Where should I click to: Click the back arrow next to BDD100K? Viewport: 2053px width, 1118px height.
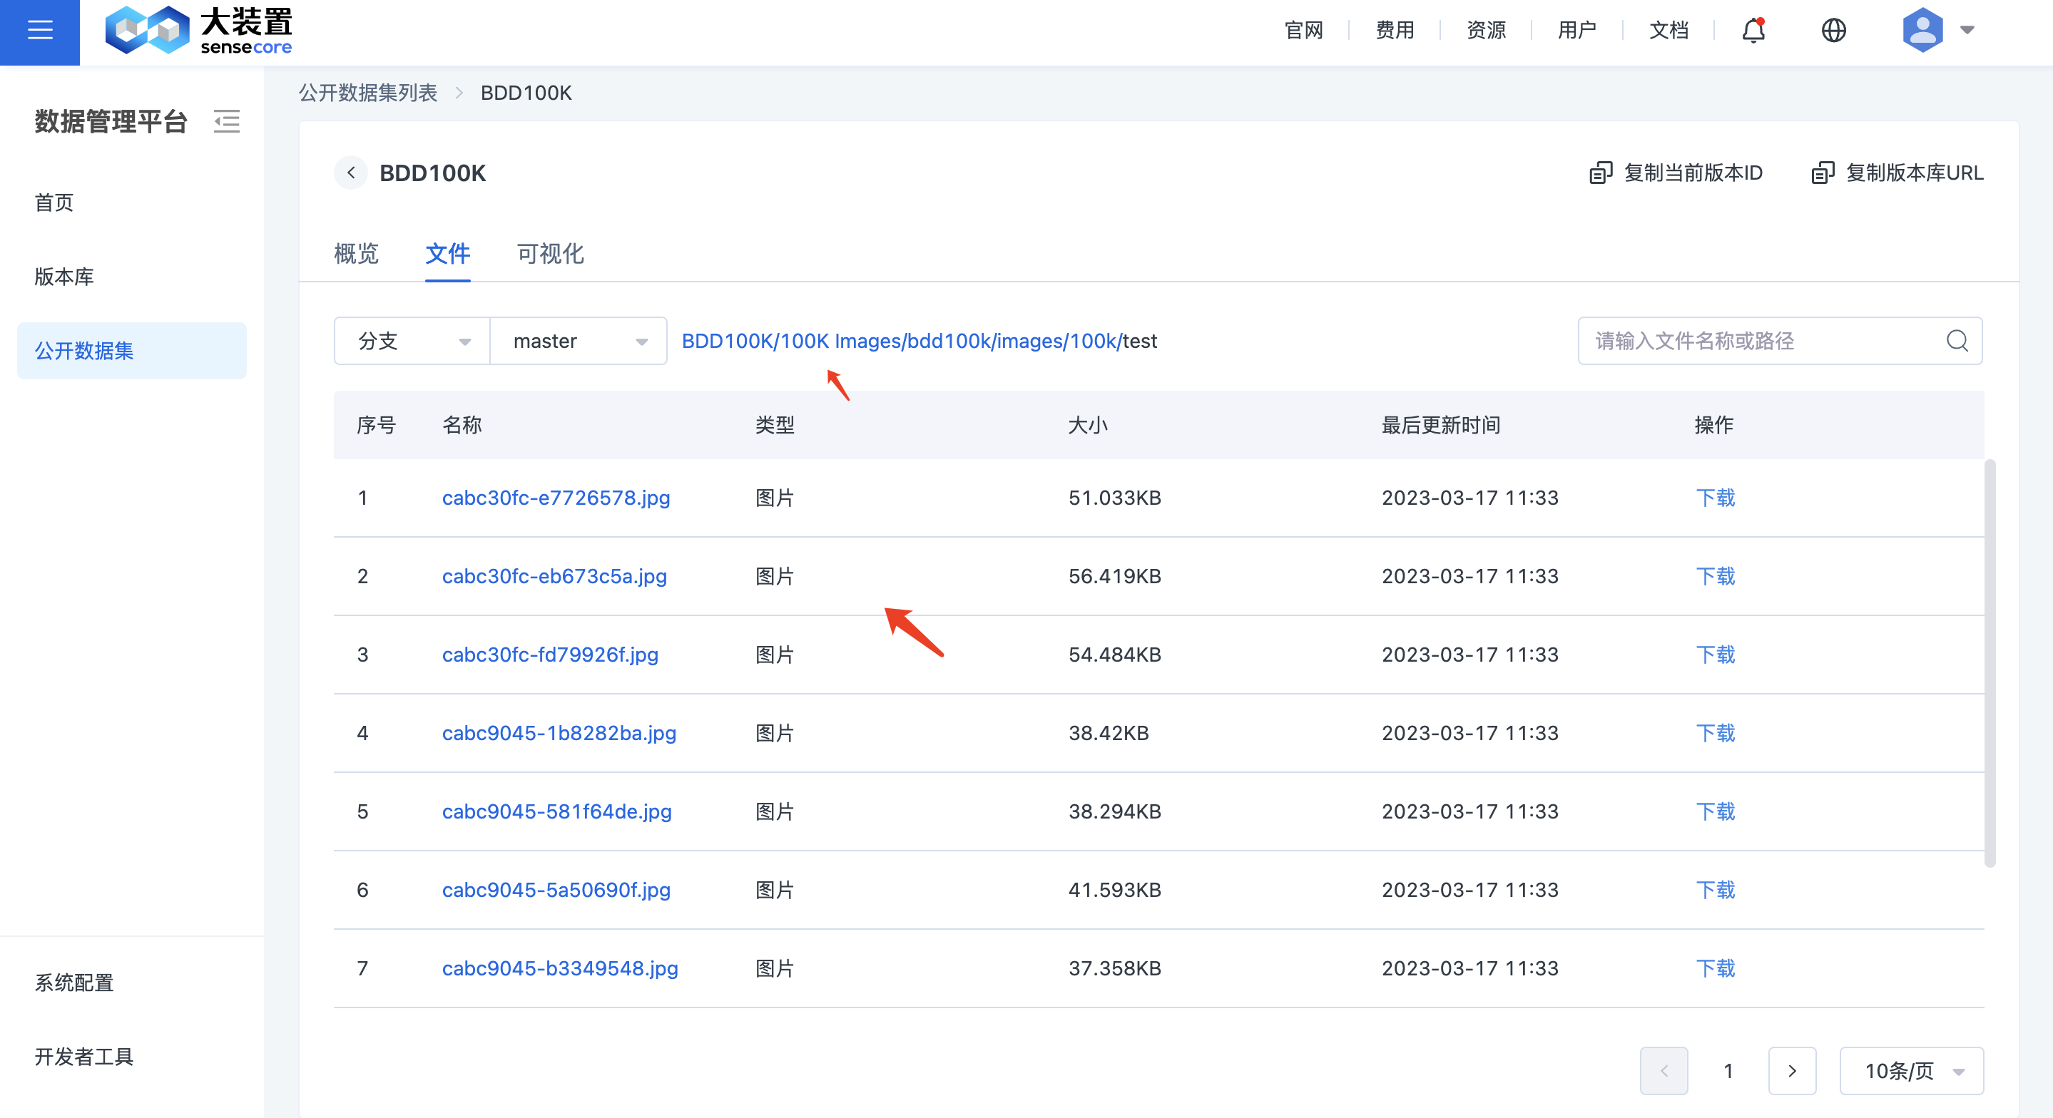(x=351, y=173)
